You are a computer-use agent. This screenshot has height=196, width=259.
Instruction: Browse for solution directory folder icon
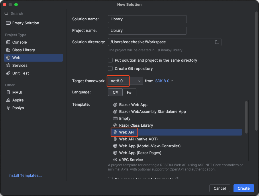pos(217,42)
